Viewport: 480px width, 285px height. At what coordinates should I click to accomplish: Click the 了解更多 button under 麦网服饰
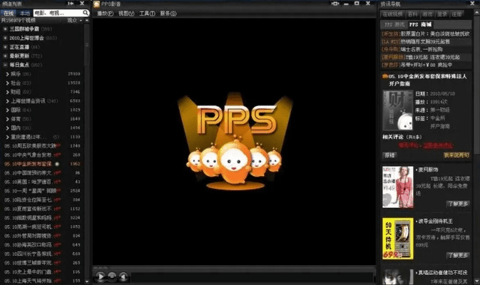click(x=458, y=204)
